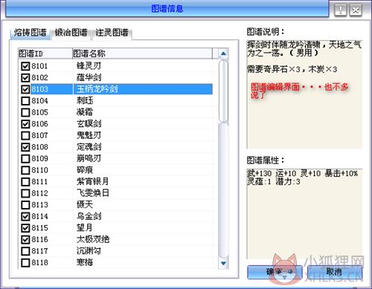
Task: Click the 确定 confirm button
Action: pos(275,272)
